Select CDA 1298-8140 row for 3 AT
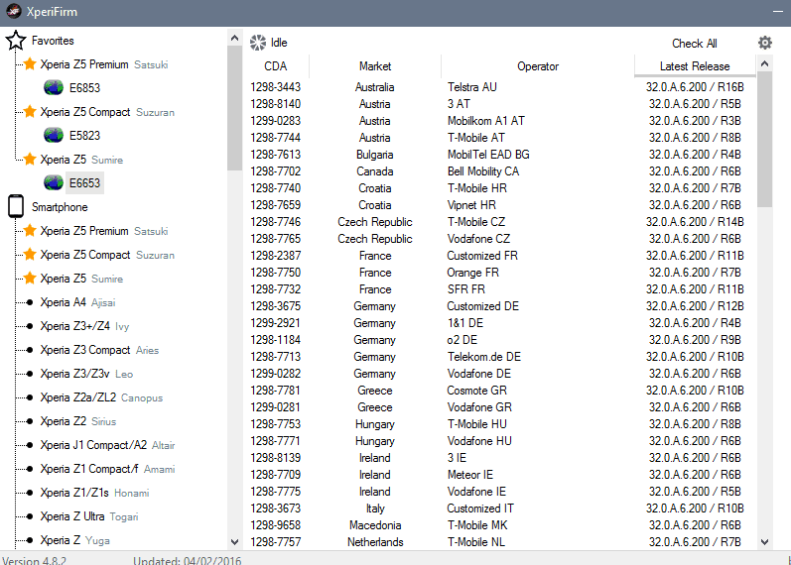 coord(500,104)
